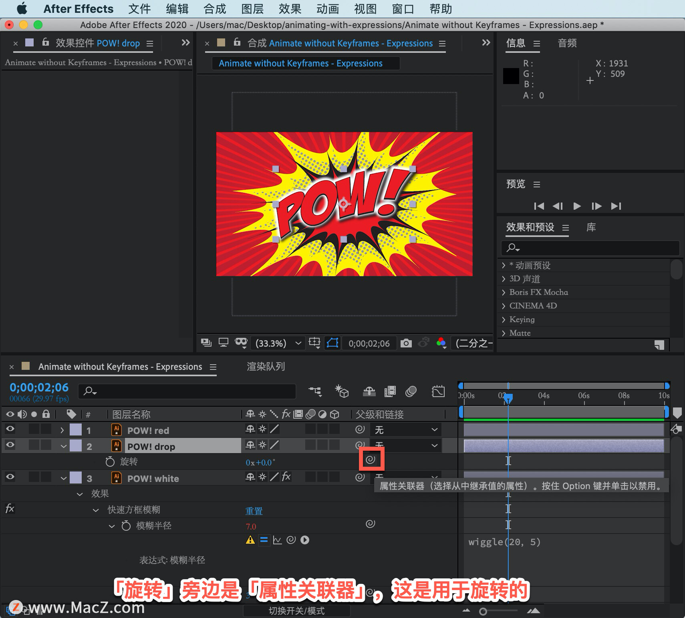Expand the POW! red layer
The image size is (685, 618).
coord(62,430)
